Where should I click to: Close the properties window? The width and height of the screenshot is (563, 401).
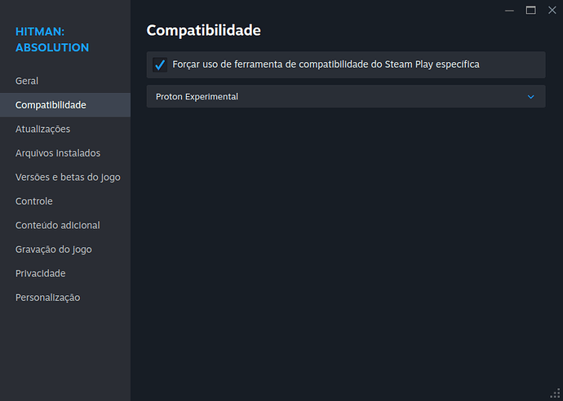(552, 10)
